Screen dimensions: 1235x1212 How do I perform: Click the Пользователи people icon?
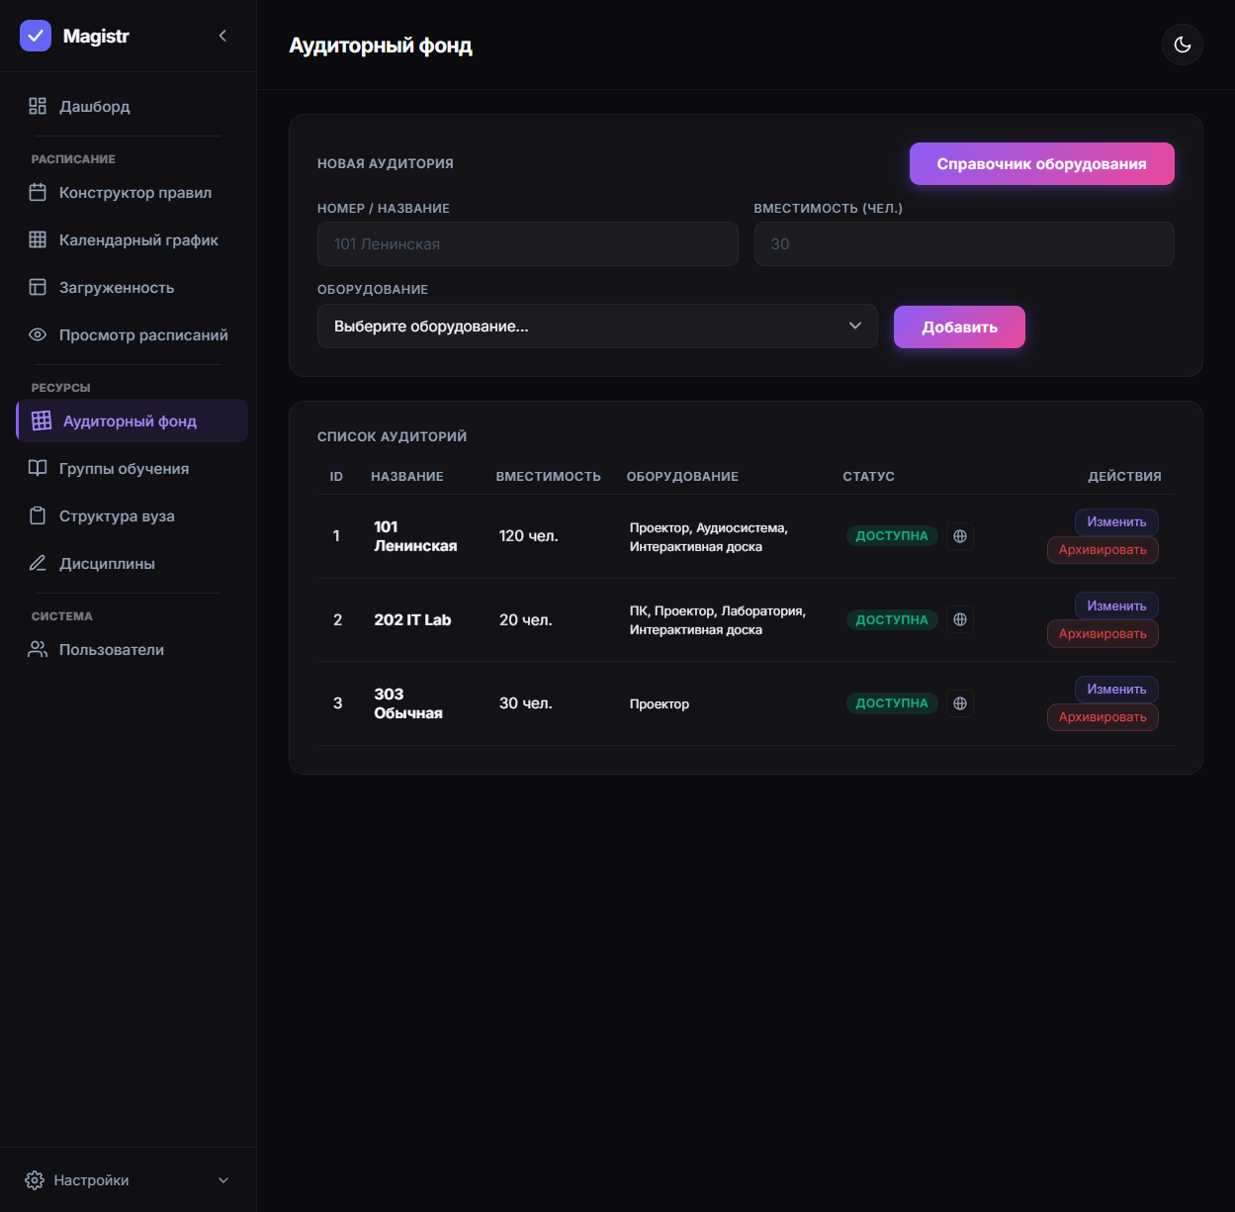point(38,649)
